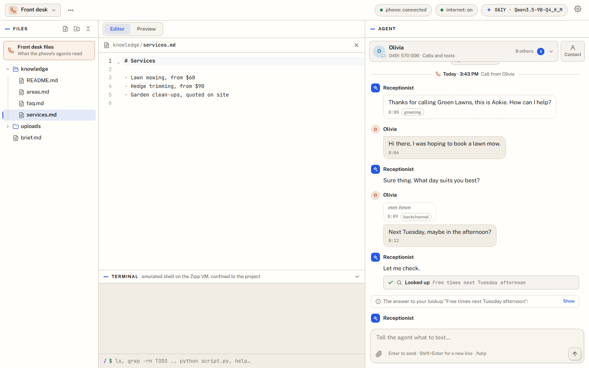Click the phone: connected status pill
The image size is (589, 368).
403,10
